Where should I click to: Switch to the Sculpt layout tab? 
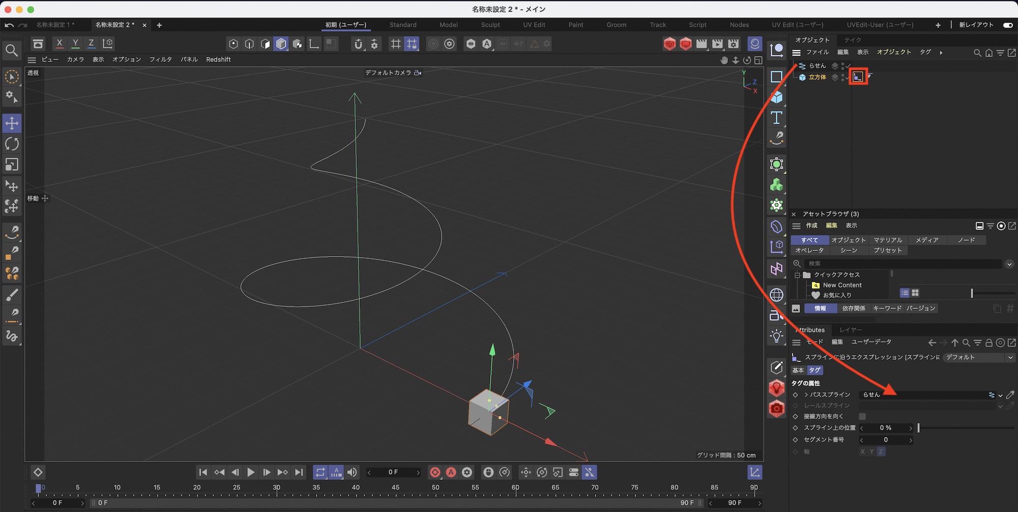[x=490, y=25]
